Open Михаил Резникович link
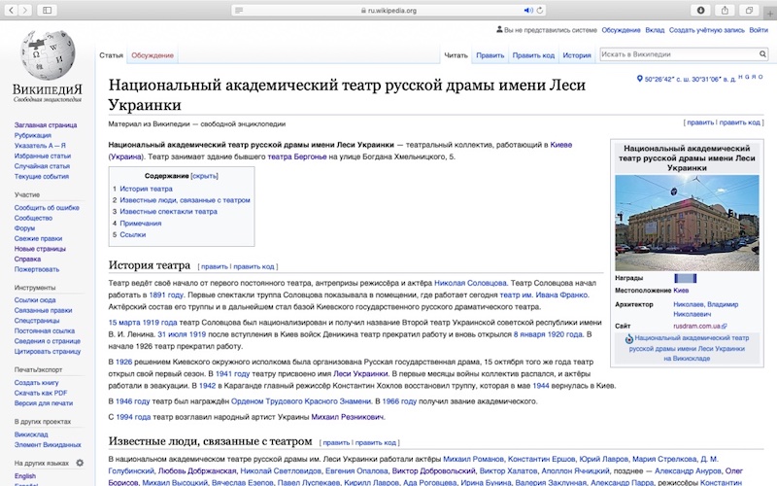 (x=348, y=417)
